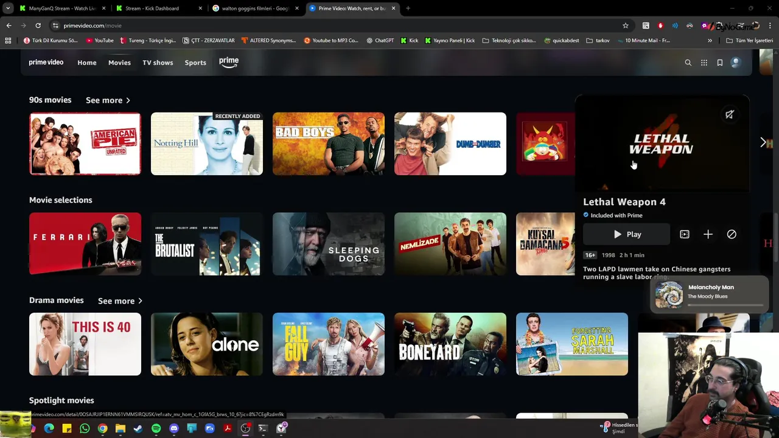Click the Prime smile logo in navigation
Viewport: 779px width, 438px height.
(229, 62)
